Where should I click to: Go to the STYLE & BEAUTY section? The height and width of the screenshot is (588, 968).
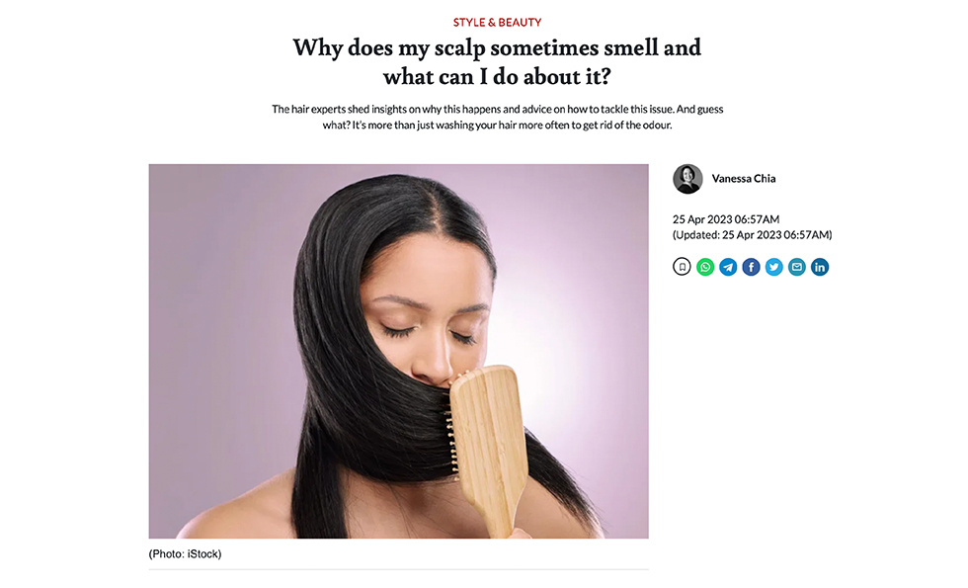[x=497, y=22]
